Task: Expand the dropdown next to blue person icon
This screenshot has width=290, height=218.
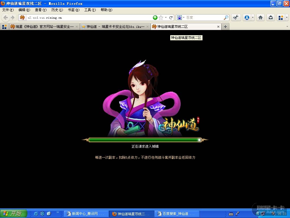Action: click(253, 18)
